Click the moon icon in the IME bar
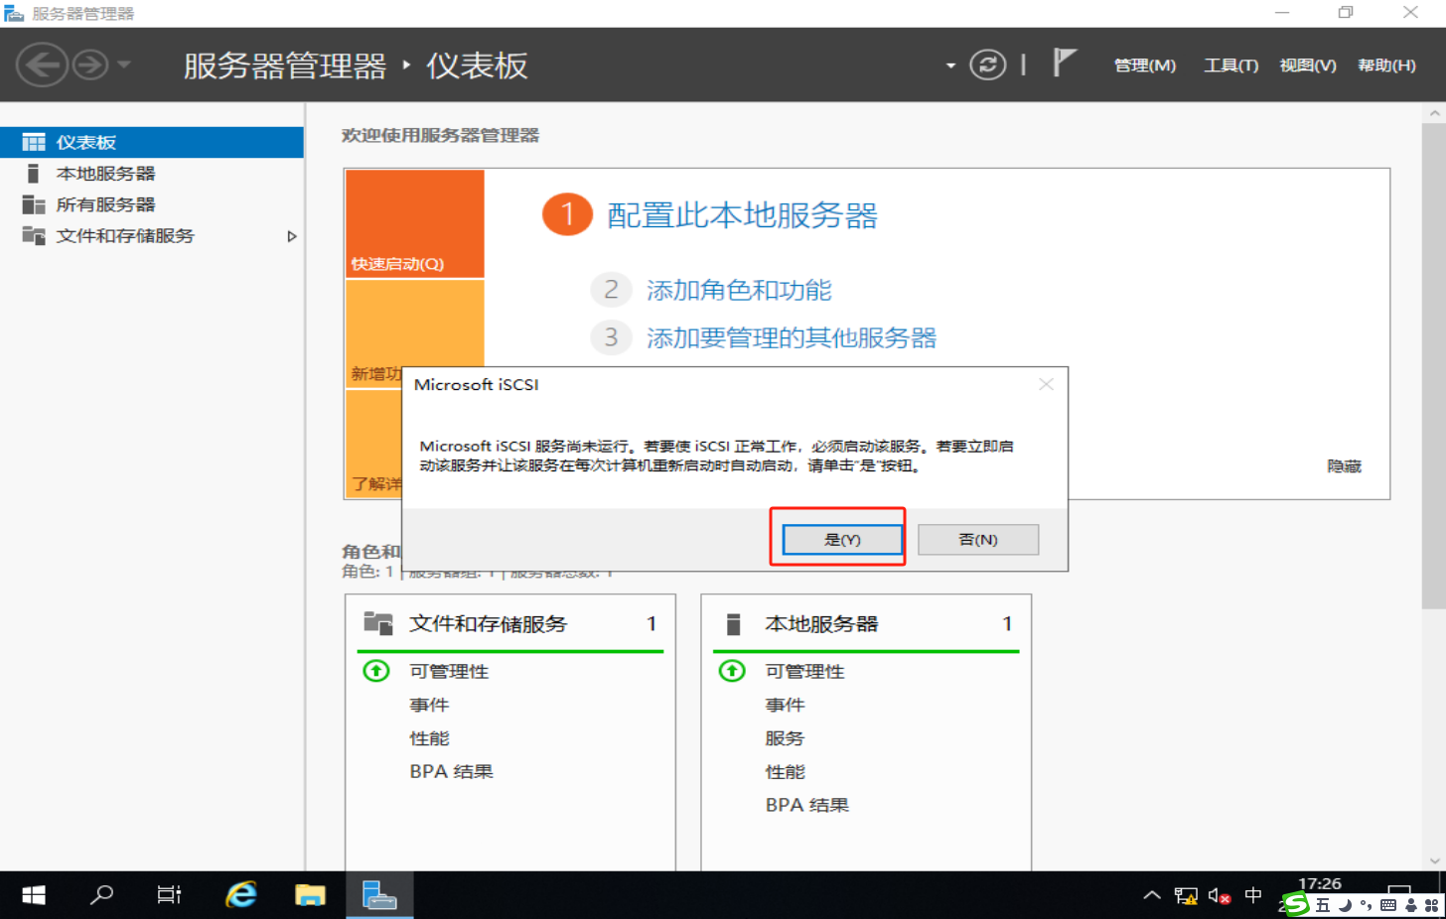This screenshot has height=919, width=1446. point(1344,905)
